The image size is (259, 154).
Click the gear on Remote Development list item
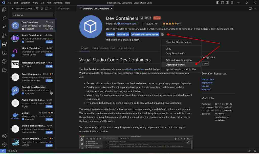51,93
